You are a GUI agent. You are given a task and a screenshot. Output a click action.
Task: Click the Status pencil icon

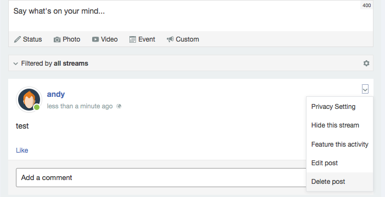[x=17, y=39]
